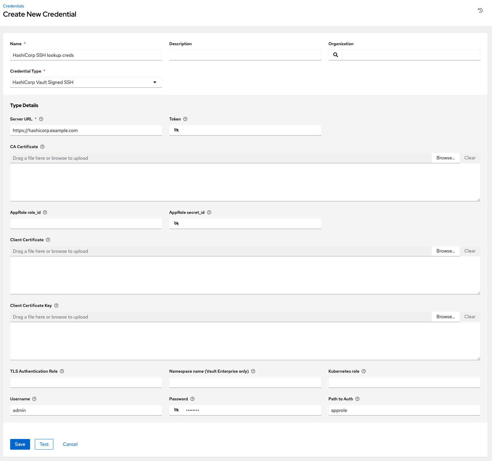Image resolution: width=492 pixels, height=461 pixels.
Task: Open the TLS Authentication Role help tooltip
Action: tap(62, 371)
